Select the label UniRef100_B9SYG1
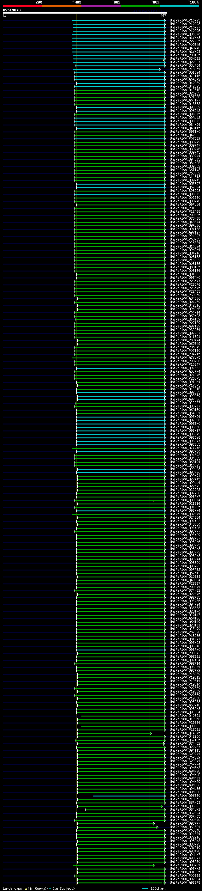The image size is (202, 891). click(x=185, y=865)
